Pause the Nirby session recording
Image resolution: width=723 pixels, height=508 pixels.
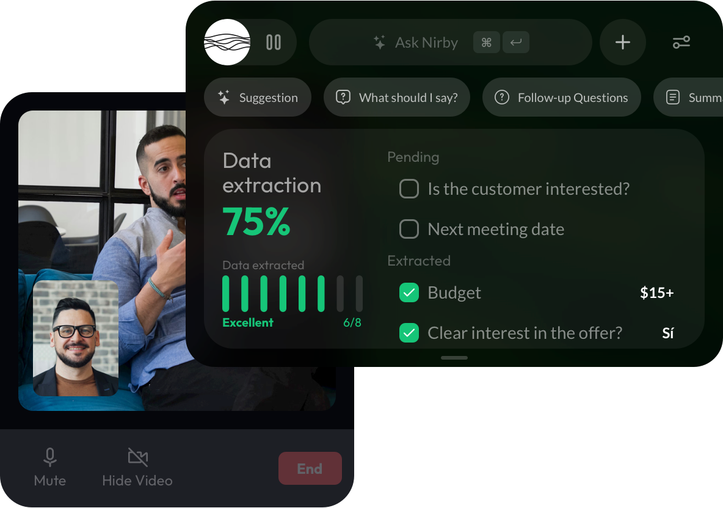[274, 42]
